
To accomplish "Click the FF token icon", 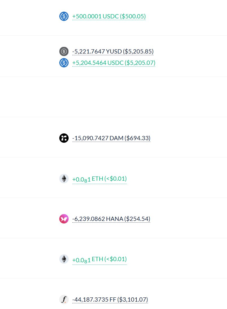I will click(x=64, y=299).
